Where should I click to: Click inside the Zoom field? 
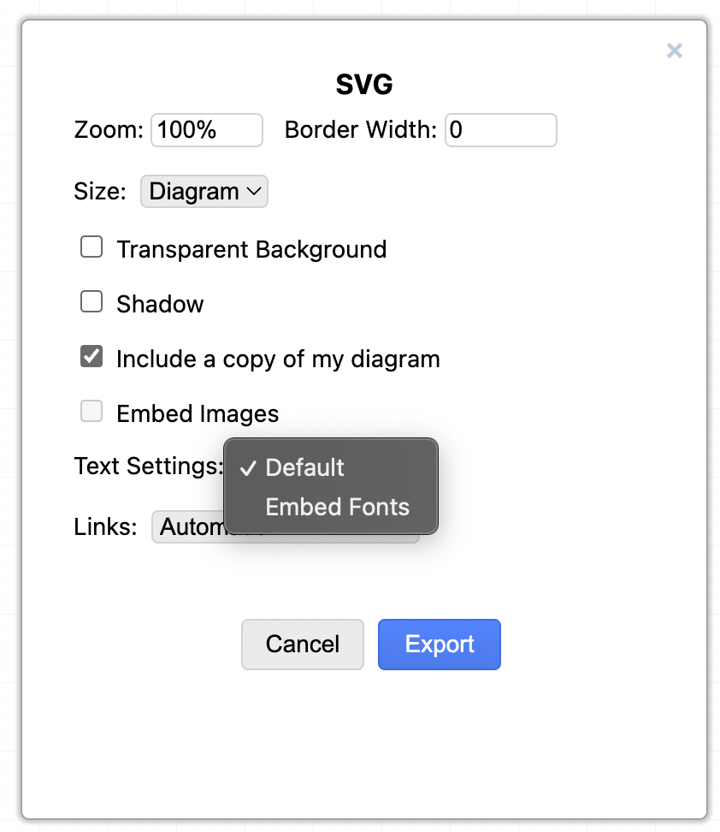[206, 129]
